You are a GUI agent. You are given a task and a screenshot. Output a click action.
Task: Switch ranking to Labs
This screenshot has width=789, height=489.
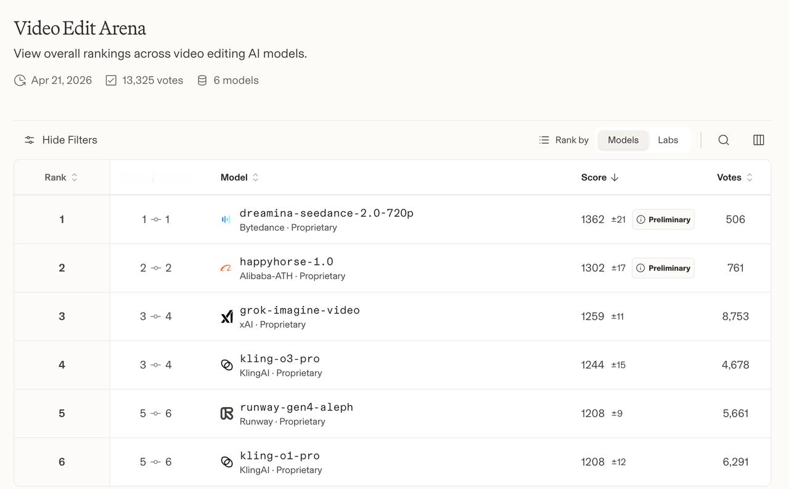click(668, 140)
